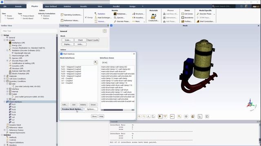Open Cell Zones from the Zones group
The width and height of the screenshot is (261, 146).
tap(187, 14)
